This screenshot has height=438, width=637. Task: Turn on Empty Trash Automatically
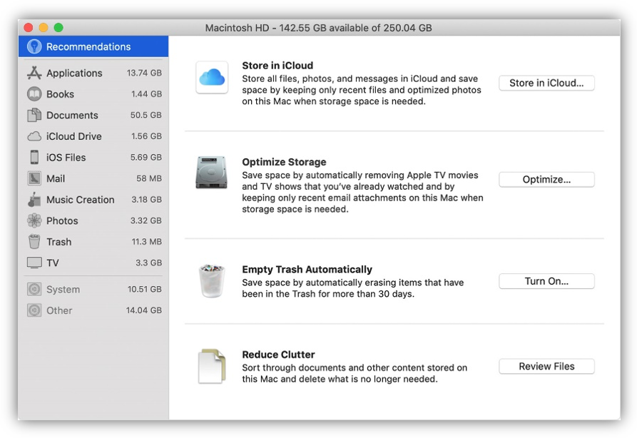point(546,281)
